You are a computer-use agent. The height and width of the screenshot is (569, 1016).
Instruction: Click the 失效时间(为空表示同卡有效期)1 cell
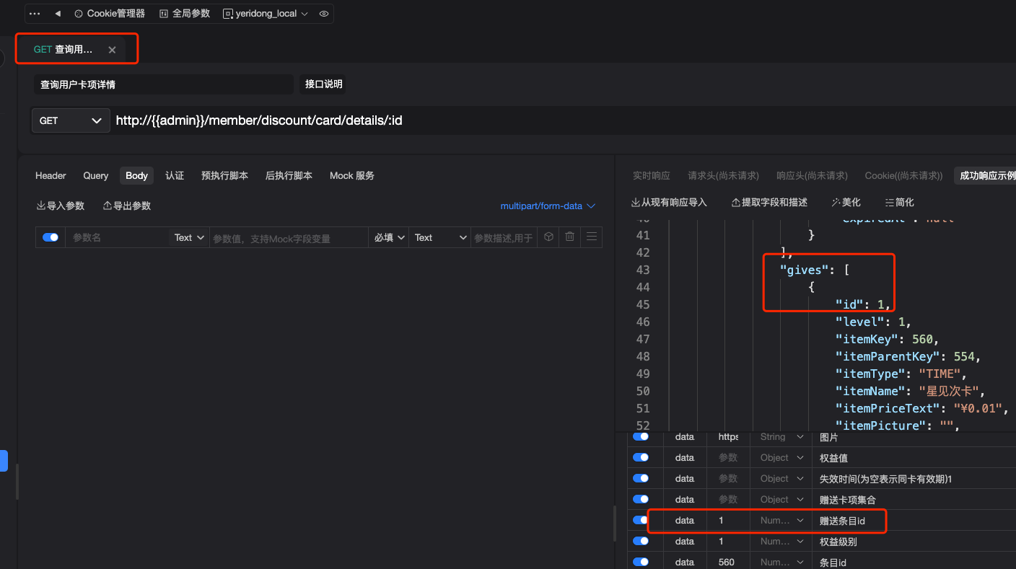tap(915, 478)
